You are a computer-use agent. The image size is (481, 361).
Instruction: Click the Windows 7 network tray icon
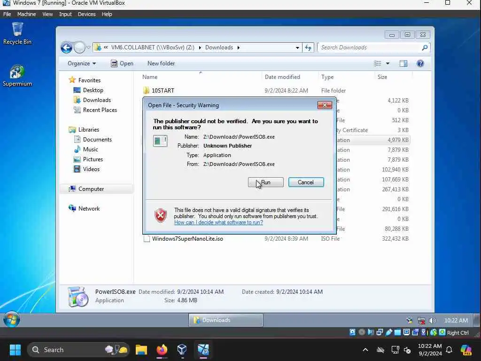421,321
